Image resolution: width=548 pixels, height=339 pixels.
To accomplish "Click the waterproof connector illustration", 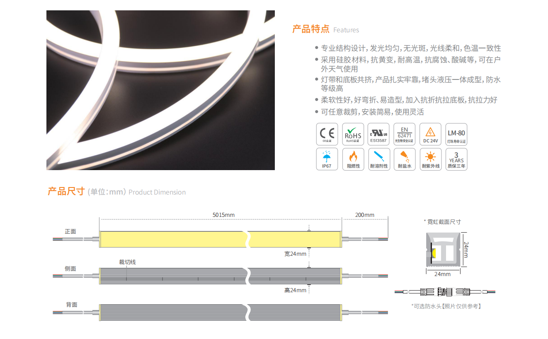I will point(444,292).
